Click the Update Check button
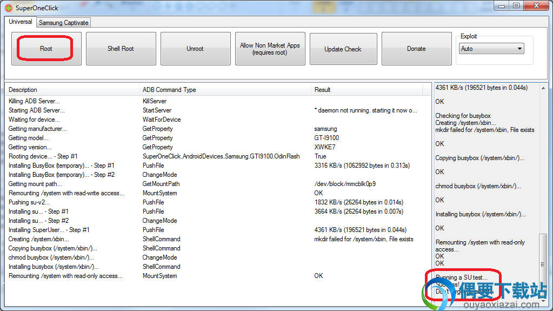The image size is (553, 311). pyautogui.click(x=343, y=49)
